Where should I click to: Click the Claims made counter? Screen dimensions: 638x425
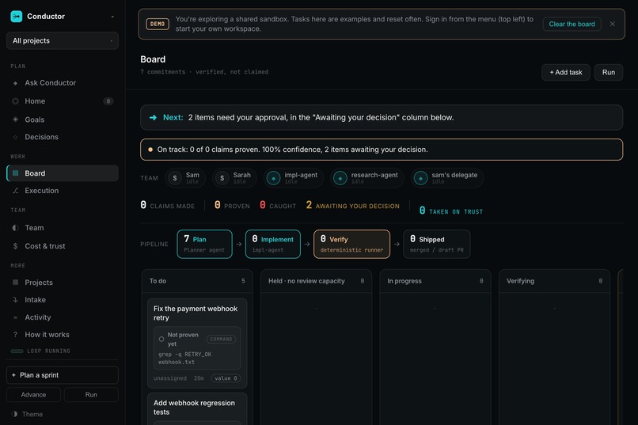167,206
